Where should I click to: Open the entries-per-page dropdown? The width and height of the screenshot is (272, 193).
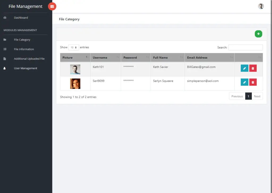click(x=73, y=47)
